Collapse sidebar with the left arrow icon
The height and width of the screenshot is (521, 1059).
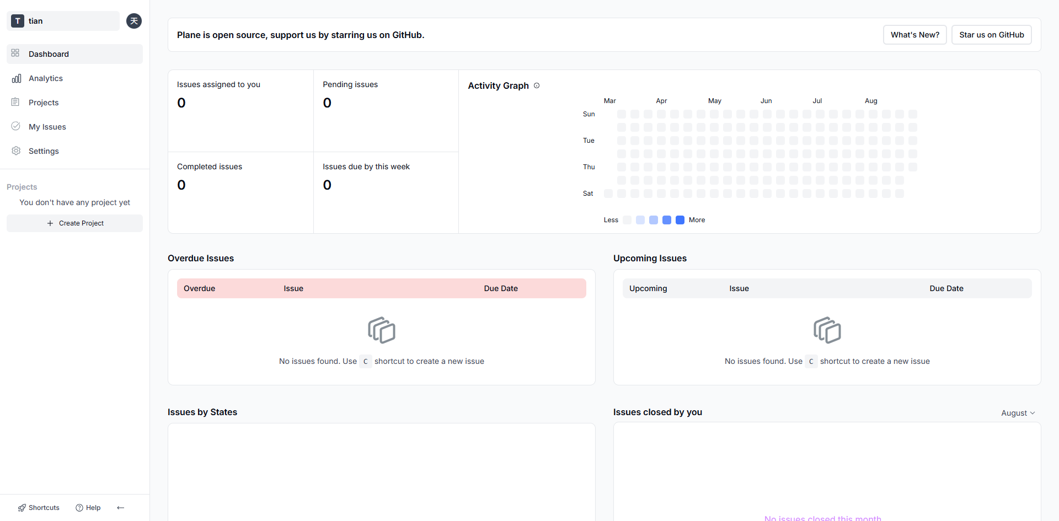coord(121,508)
